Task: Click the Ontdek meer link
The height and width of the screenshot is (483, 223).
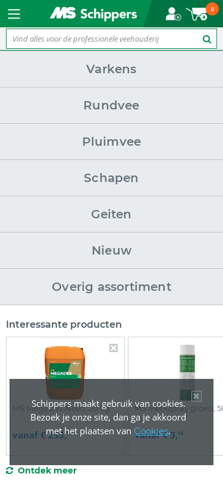Action: click(x=47, y=471)
